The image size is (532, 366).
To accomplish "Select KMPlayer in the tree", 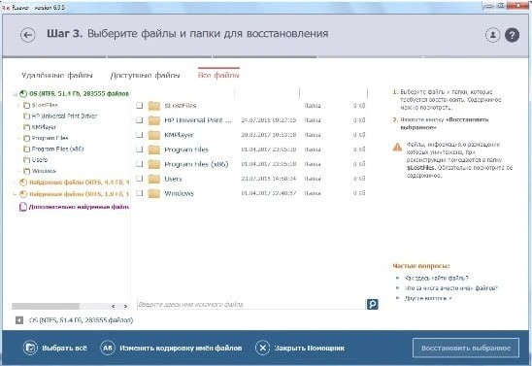I will [44, 127].
